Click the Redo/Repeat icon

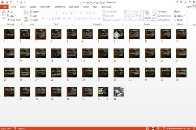tap(17, 2)
